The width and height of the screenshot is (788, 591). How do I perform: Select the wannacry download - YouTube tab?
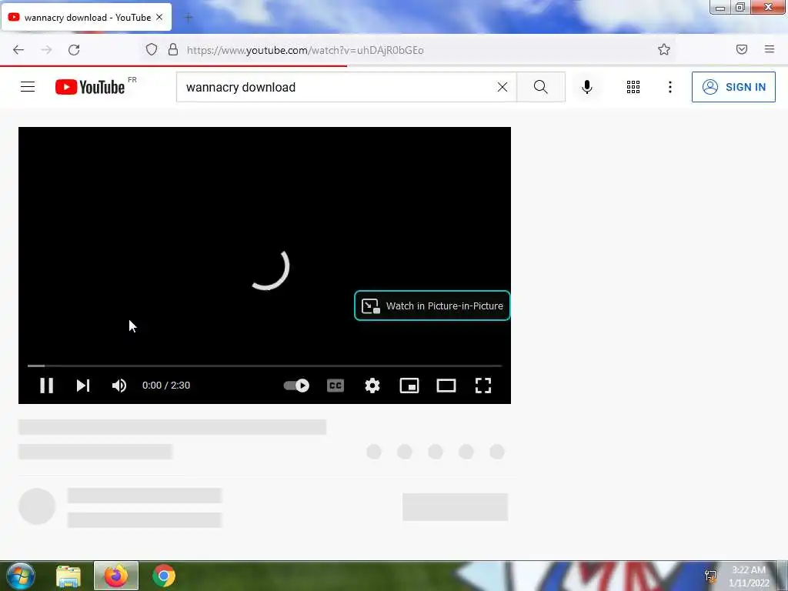(x=86, y=17)
